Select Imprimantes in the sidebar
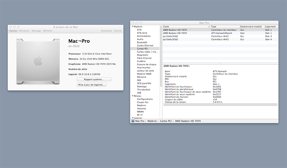This screenshot has width=287, height=168. click(x=144, y=68)
